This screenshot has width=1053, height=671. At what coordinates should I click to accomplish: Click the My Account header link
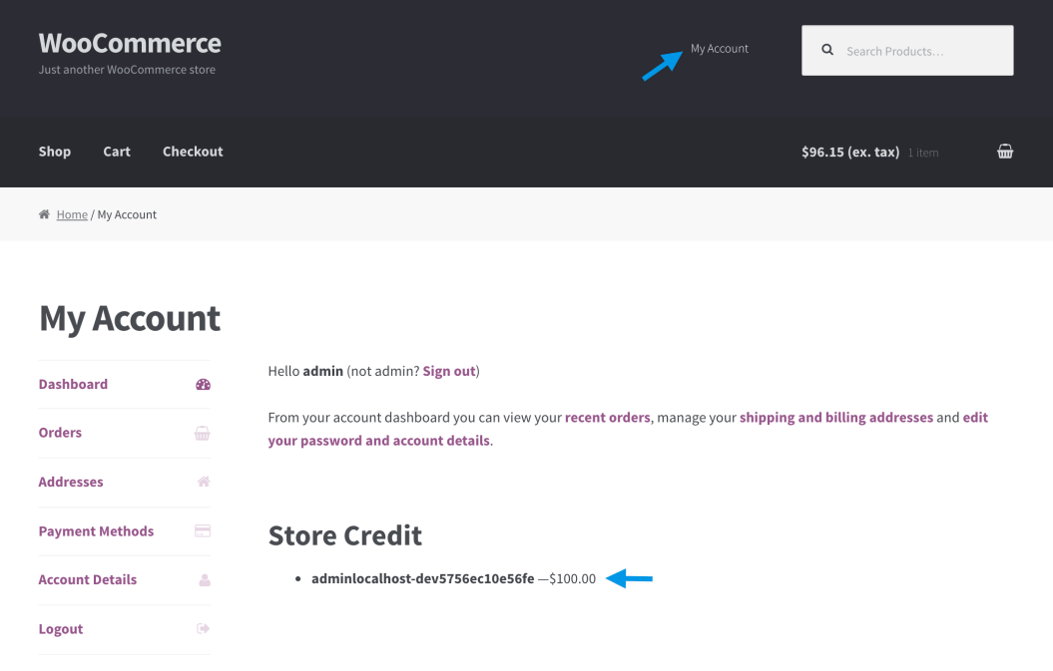[721, 48]
